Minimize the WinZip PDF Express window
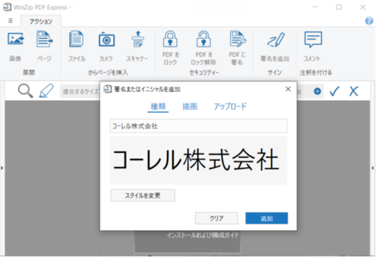Image resolution: width=376 pixels, height=257 pixels. point(315,7)
